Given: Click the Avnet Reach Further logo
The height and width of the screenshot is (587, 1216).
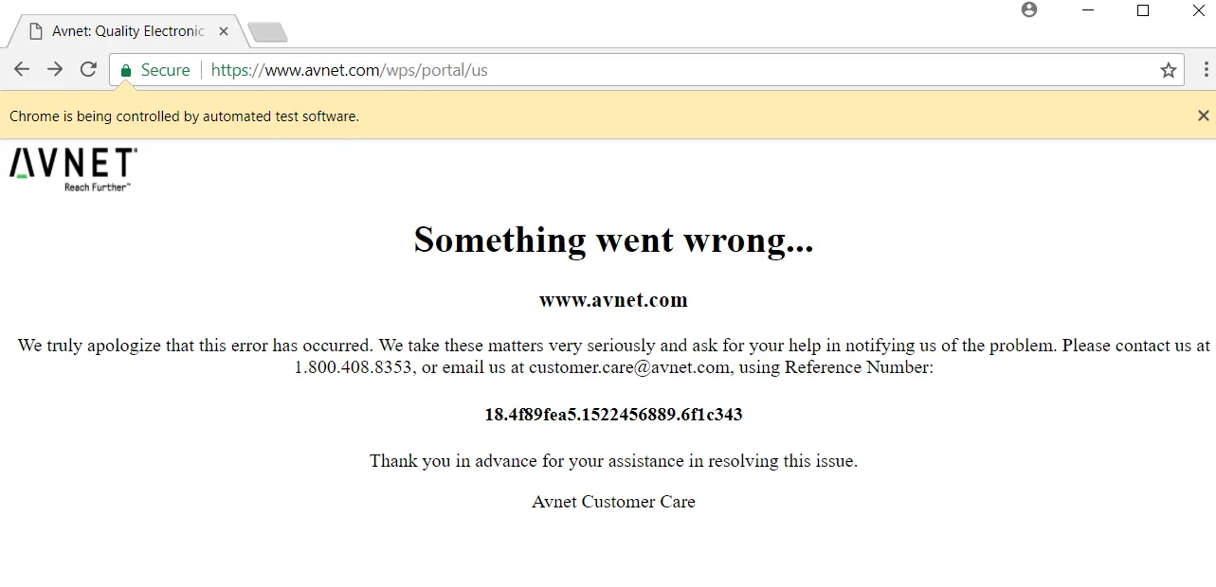Looking at the screenshot, I should pos(74,169).
